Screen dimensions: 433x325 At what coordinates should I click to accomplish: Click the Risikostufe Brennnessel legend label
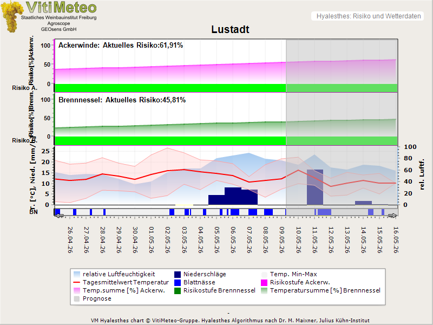219,290
